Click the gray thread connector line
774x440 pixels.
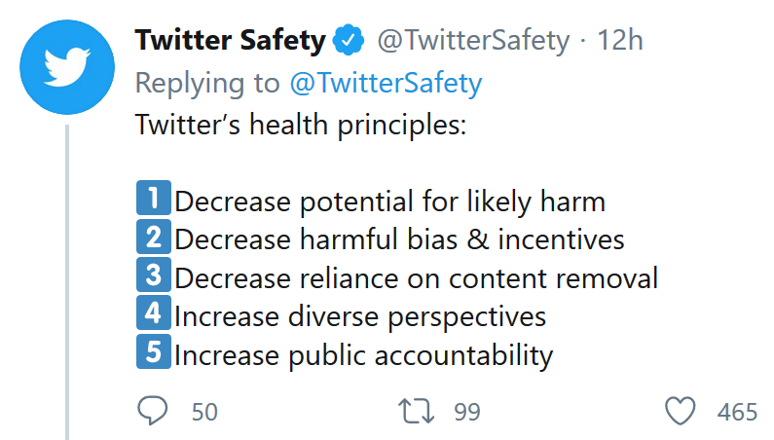tap(67, 282)
